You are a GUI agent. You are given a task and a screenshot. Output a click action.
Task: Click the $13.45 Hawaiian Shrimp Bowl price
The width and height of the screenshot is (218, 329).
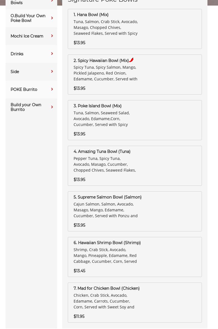pyautogui.click(x=79, y=271)
